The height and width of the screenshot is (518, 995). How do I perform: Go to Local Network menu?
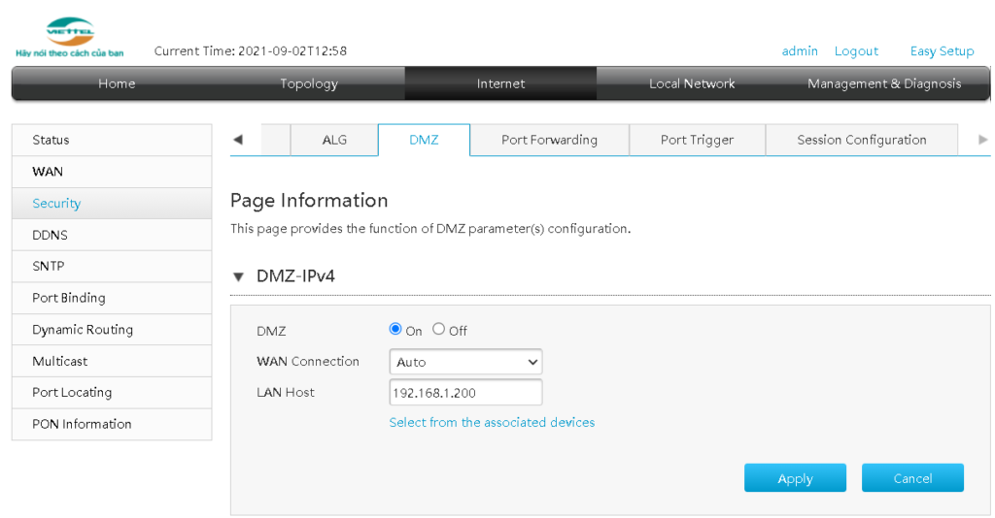click(692, 83)
